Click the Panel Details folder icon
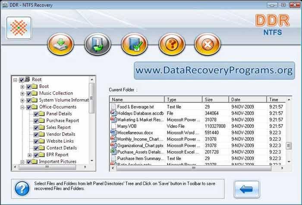The image size is (302, 205). (x=42, y=114)
